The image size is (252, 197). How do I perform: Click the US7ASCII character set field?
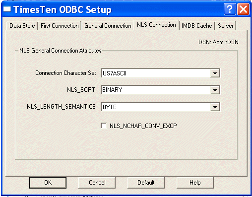pyautogui.click(x=160, y=73)
